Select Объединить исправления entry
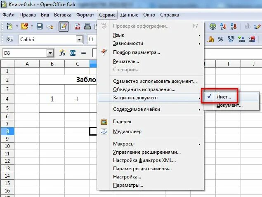262x197 pixels. [x=150, y=89]
